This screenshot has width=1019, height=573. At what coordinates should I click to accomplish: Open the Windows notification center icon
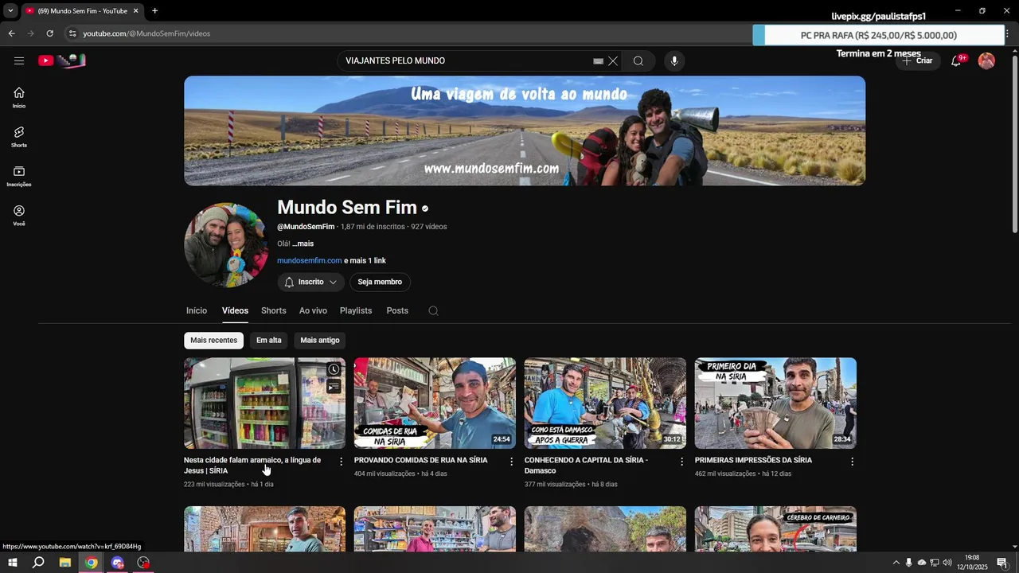(1002, 563)
